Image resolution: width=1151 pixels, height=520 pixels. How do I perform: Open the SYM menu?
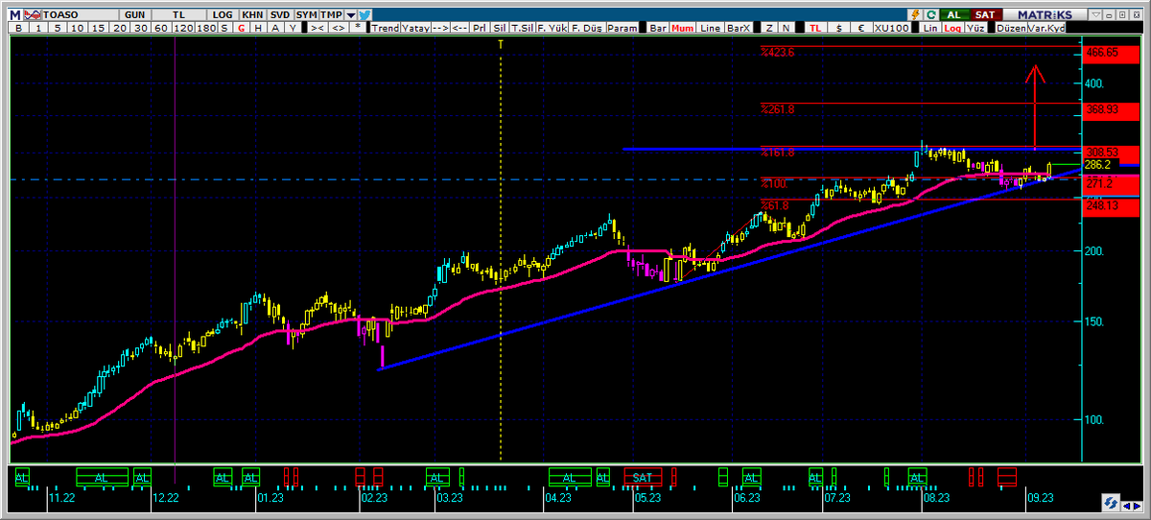click(306, 14)
